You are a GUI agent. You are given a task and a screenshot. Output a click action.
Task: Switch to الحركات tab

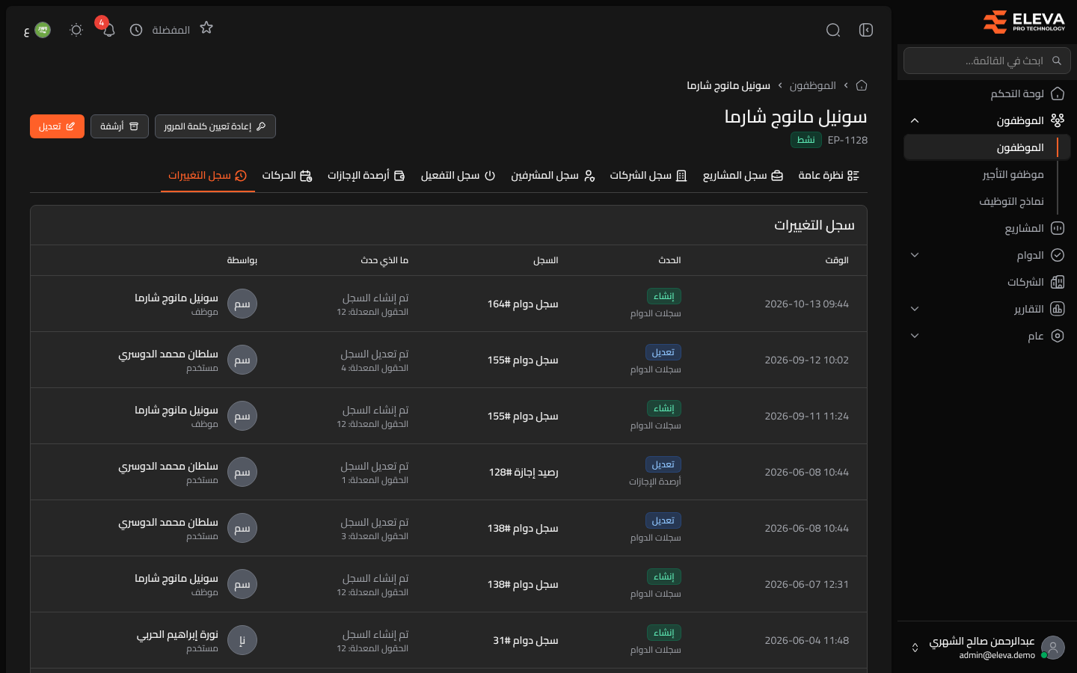pos(287,175)
